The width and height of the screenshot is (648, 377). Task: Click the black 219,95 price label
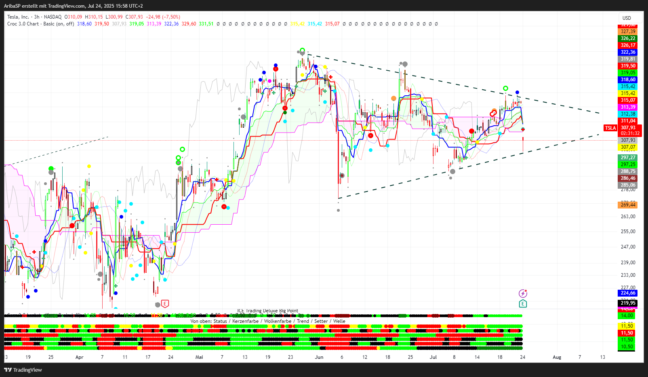coord(628,303)
